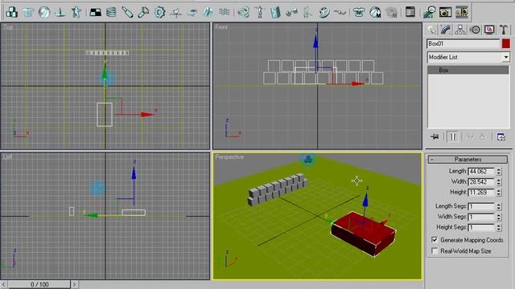Toggle Pin Stack button
The image size is (515, 289).
(435, 136)
